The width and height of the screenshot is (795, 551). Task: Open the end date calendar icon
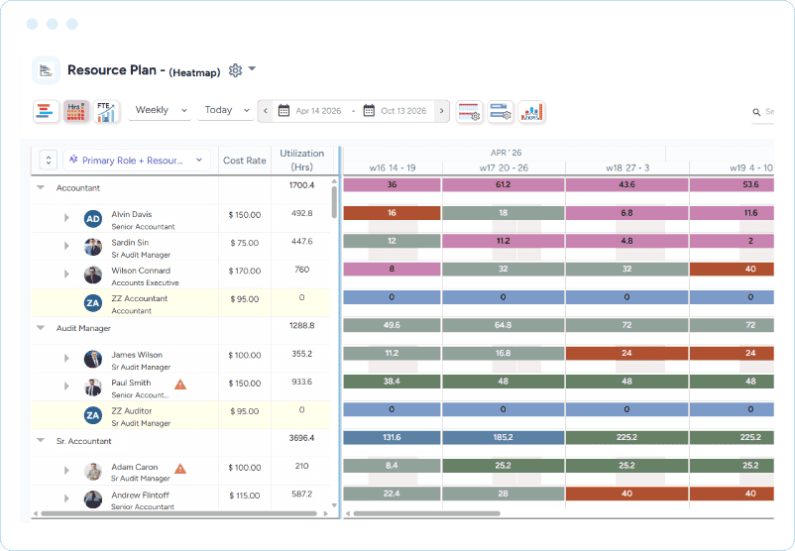369,111
